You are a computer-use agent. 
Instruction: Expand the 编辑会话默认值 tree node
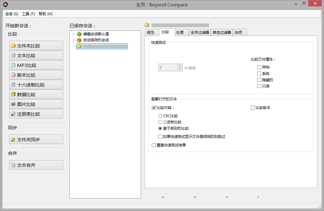(74, 34)
